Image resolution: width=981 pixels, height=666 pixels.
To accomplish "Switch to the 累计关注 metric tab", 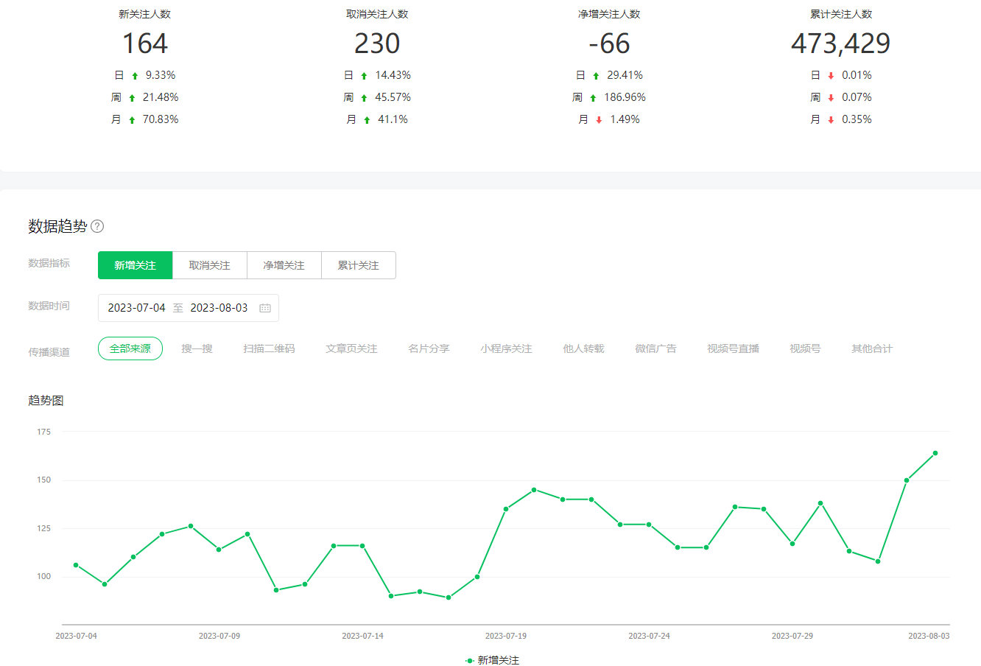I will pos(359,265).
